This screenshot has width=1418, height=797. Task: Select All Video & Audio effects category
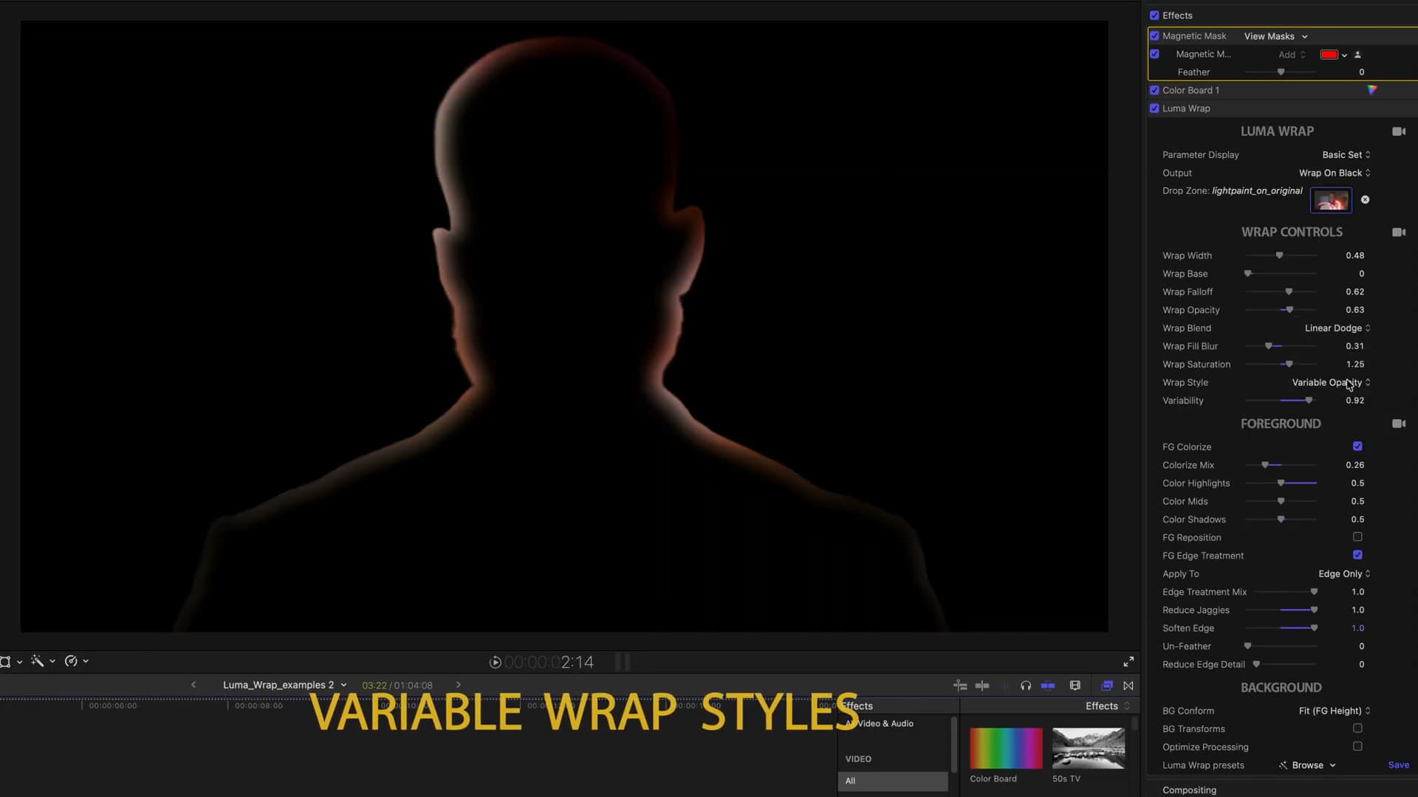[880, 724]
